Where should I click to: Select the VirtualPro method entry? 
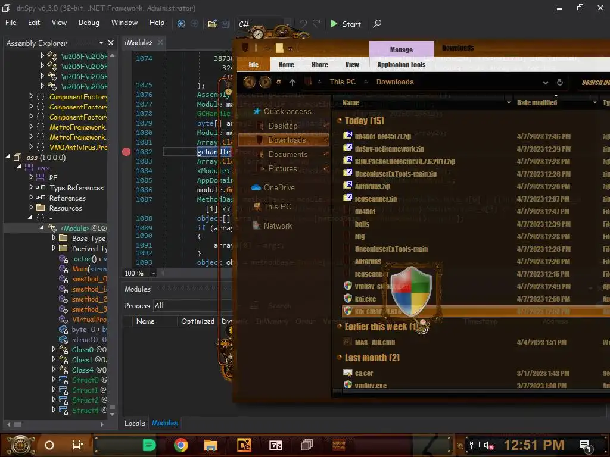pos(89,320)
